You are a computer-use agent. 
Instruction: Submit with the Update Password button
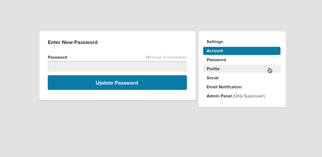[117, 83]
